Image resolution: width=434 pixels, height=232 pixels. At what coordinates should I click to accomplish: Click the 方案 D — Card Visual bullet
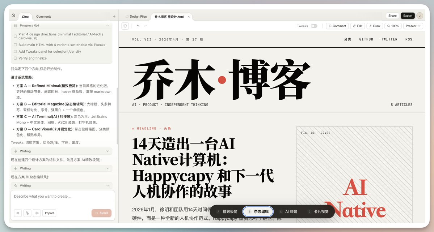(x=63, y=132)
